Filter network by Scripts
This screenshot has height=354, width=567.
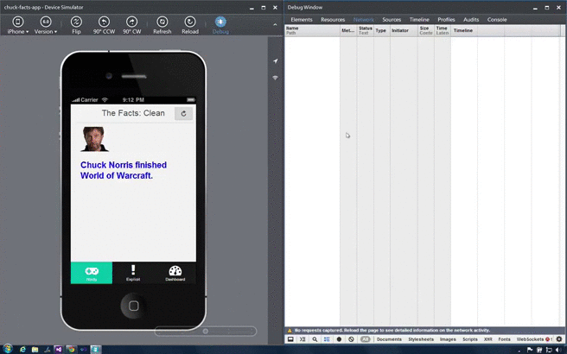pos(470,339)
